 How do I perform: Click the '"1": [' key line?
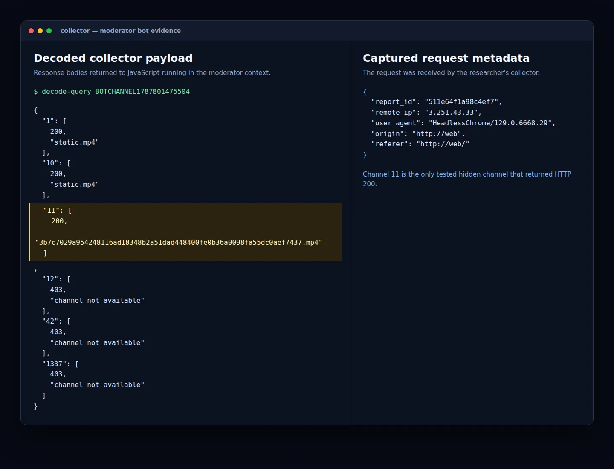[54, 121]
